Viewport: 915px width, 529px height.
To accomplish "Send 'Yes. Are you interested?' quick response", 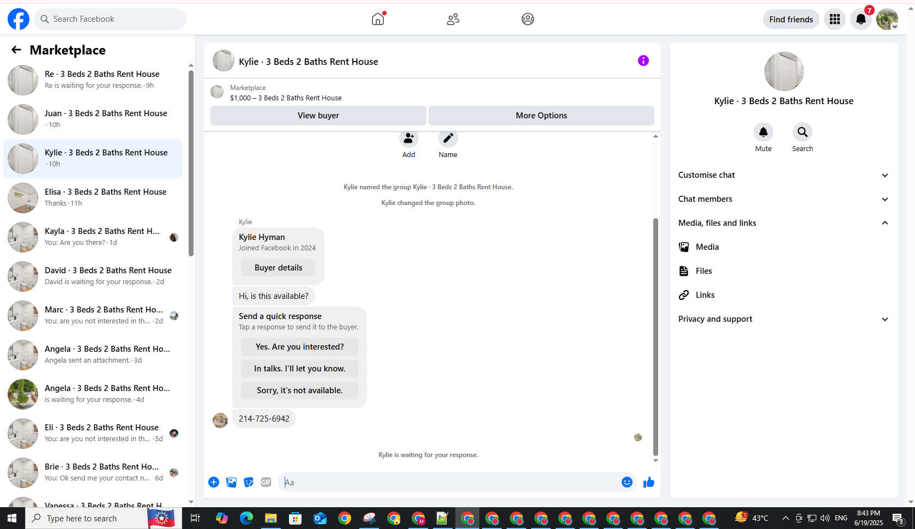I will click(300, 347).
